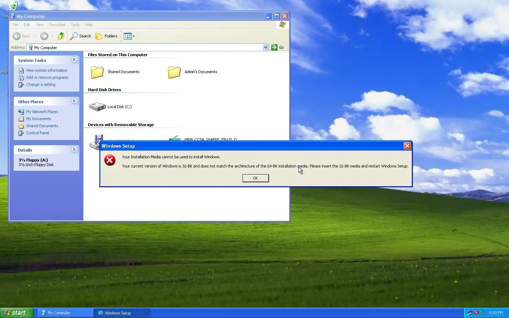Expand the Forward button history dropdown arrow

coord(52,36)
